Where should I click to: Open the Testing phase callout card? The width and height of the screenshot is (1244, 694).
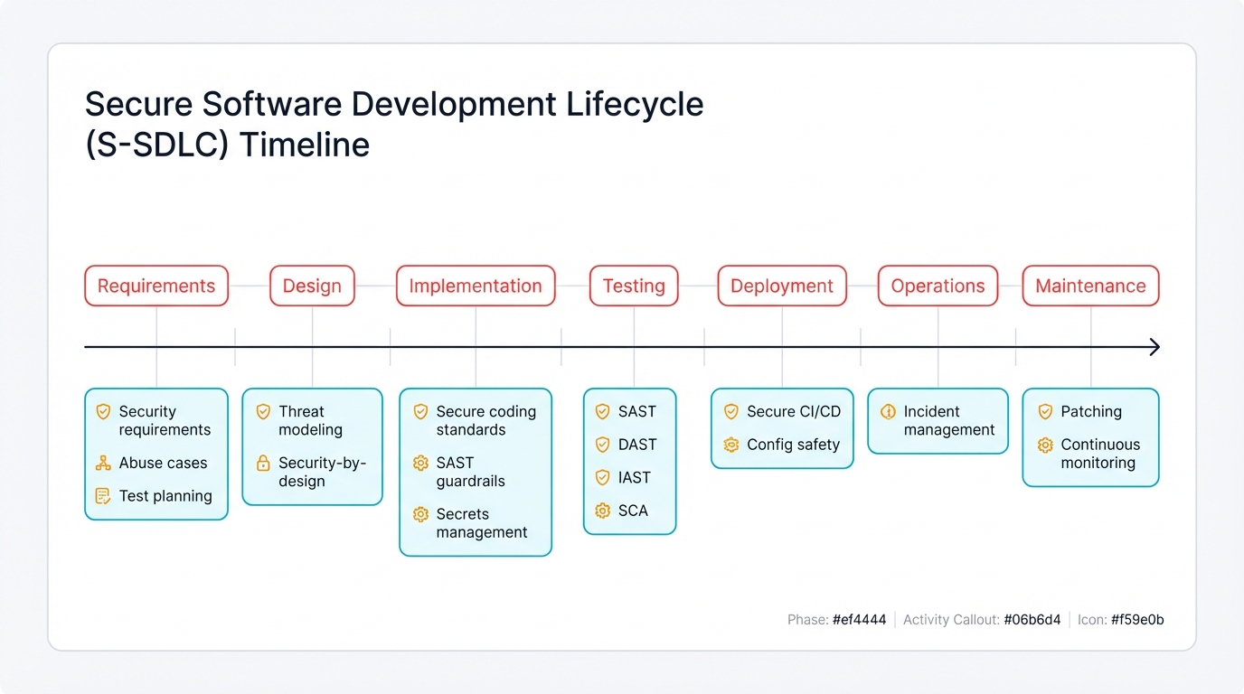[630, 463]
